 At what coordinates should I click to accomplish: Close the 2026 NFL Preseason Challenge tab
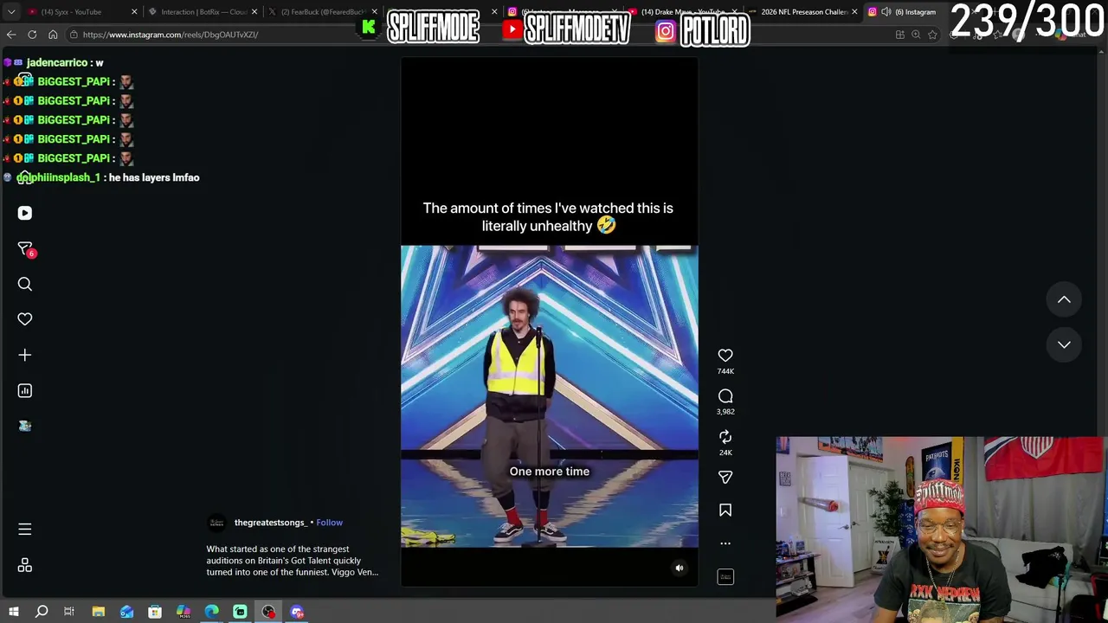[854, 12]
